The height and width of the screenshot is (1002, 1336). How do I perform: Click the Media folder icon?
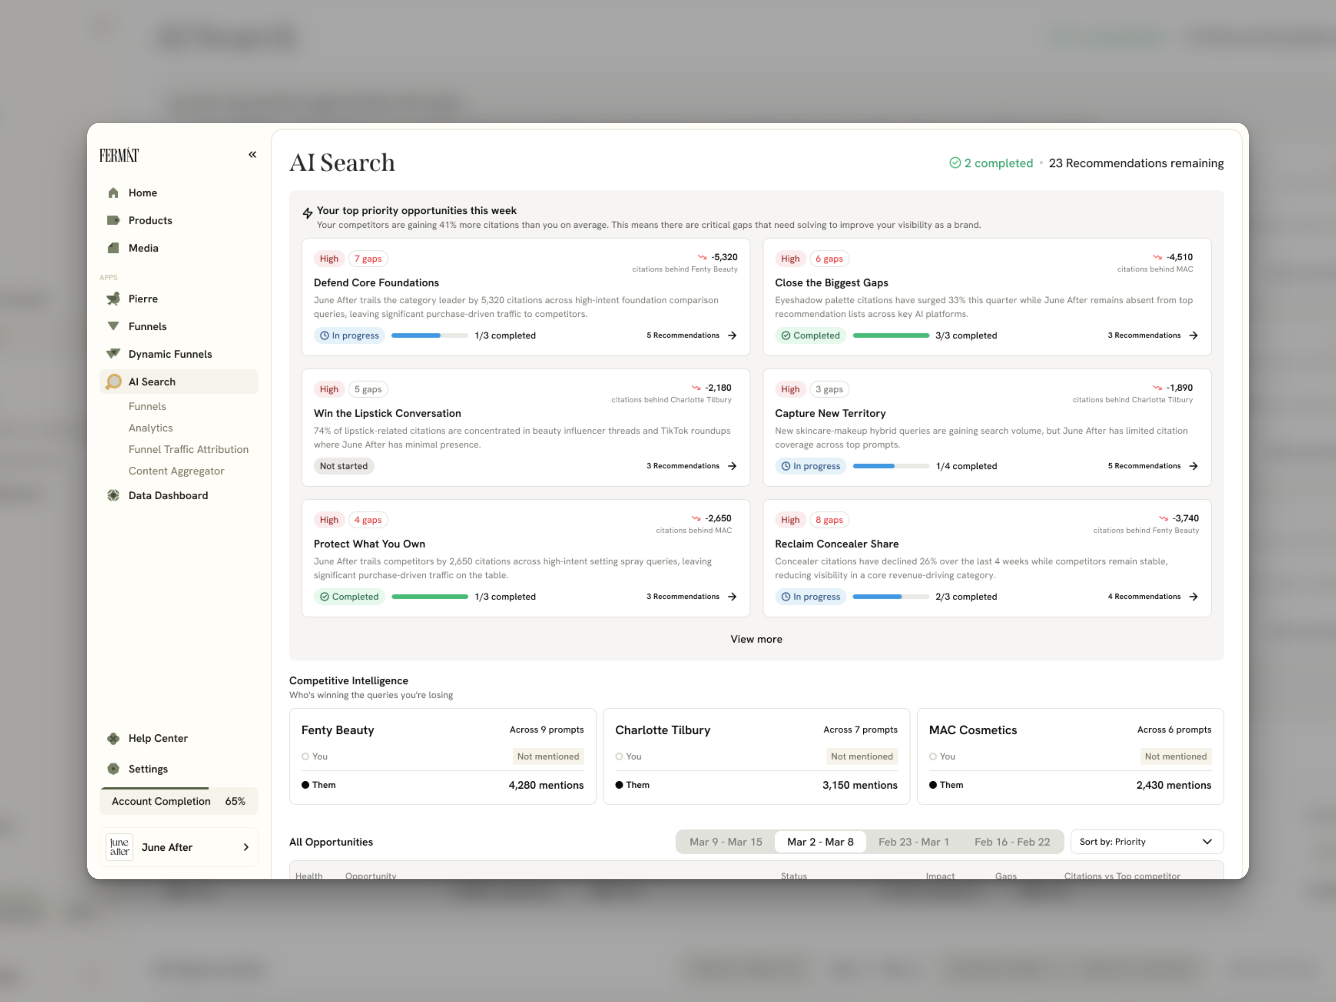(113, 248)
